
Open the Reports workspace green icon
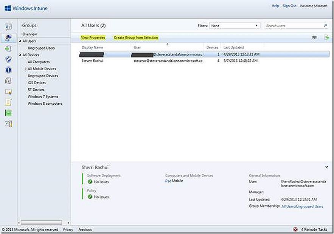(x=8, y=113)
